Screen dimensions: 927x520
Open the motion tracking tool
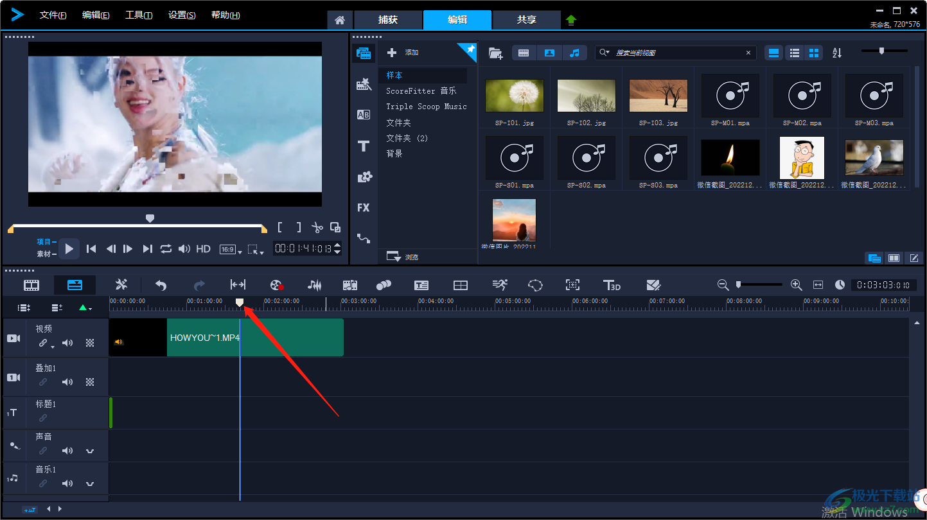click(x=384, y=285)
